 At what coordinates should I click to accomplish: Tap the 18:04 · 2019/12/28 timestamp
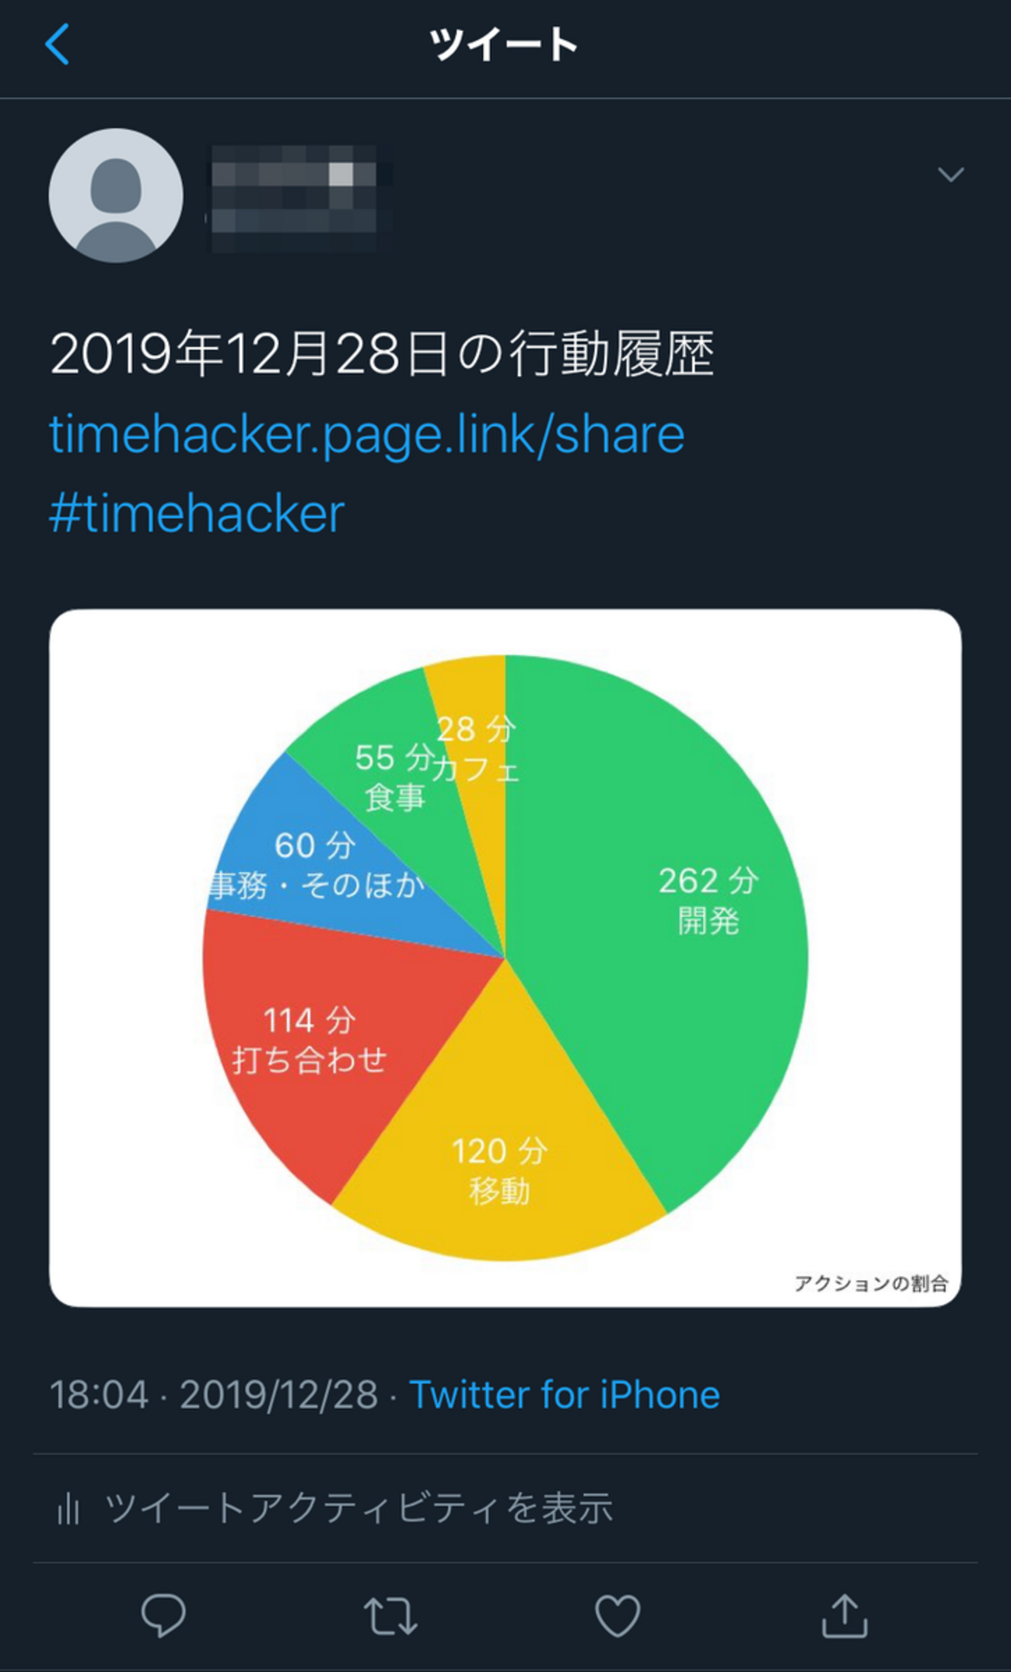(215, 1394)
